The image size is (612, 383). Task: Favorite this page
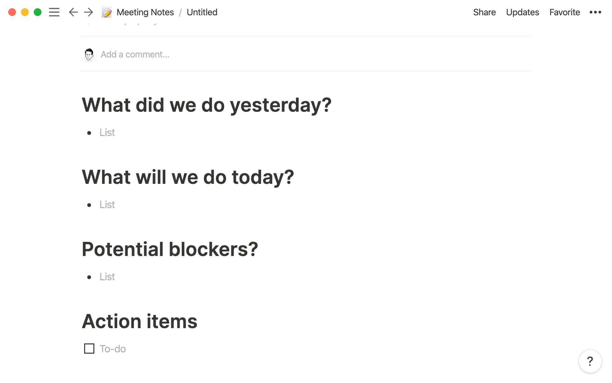[565, 12]
